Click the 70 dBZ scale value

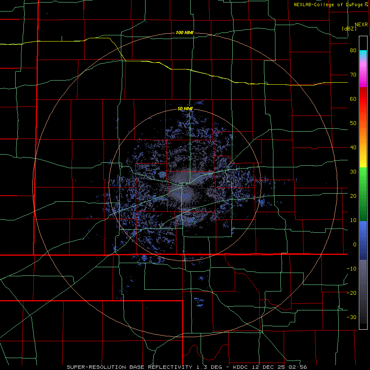coord(353,75)
